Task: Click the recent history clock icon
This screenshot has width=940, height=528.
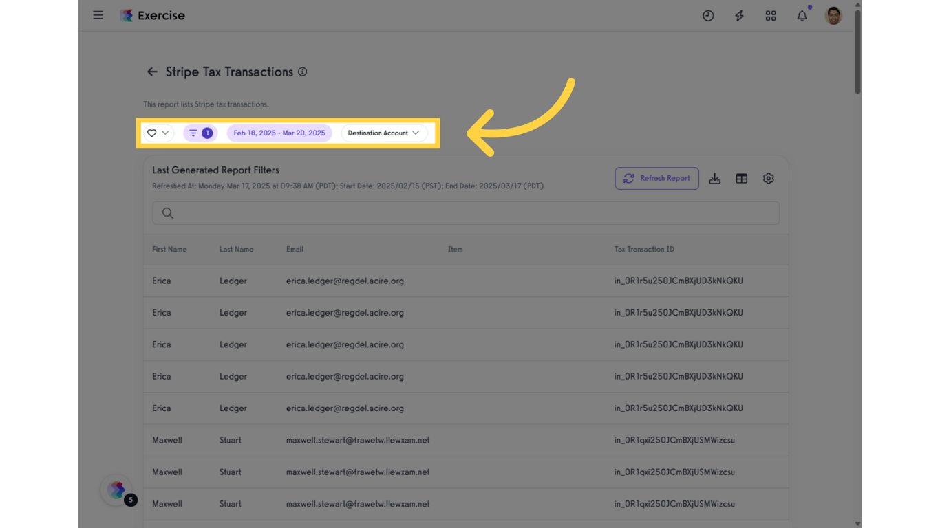Action: point(708,16)
